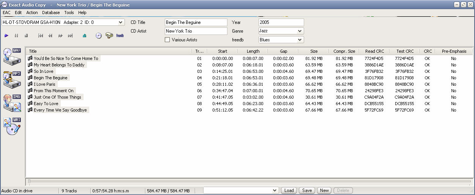
Task: Click the New button
Action: point(324,190)
